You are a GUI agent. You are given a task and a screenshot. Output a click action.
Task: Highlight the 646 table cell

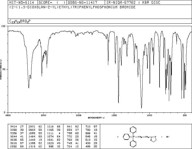(x=88, y=136)
